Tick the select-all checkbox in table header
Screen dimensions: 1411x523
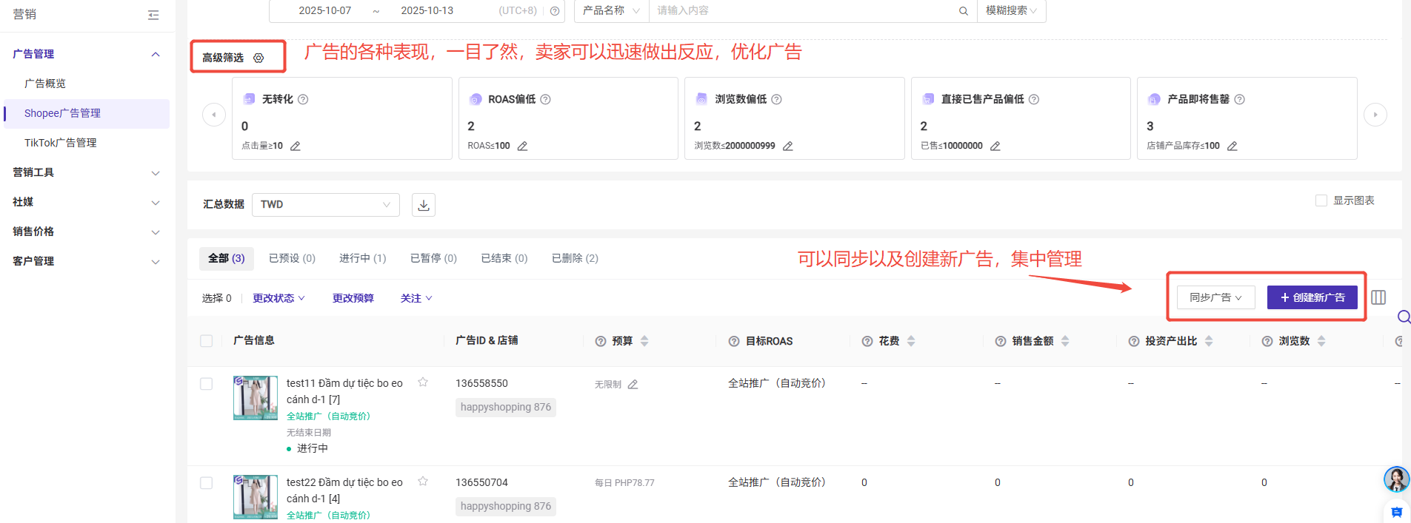pos(207,341)
